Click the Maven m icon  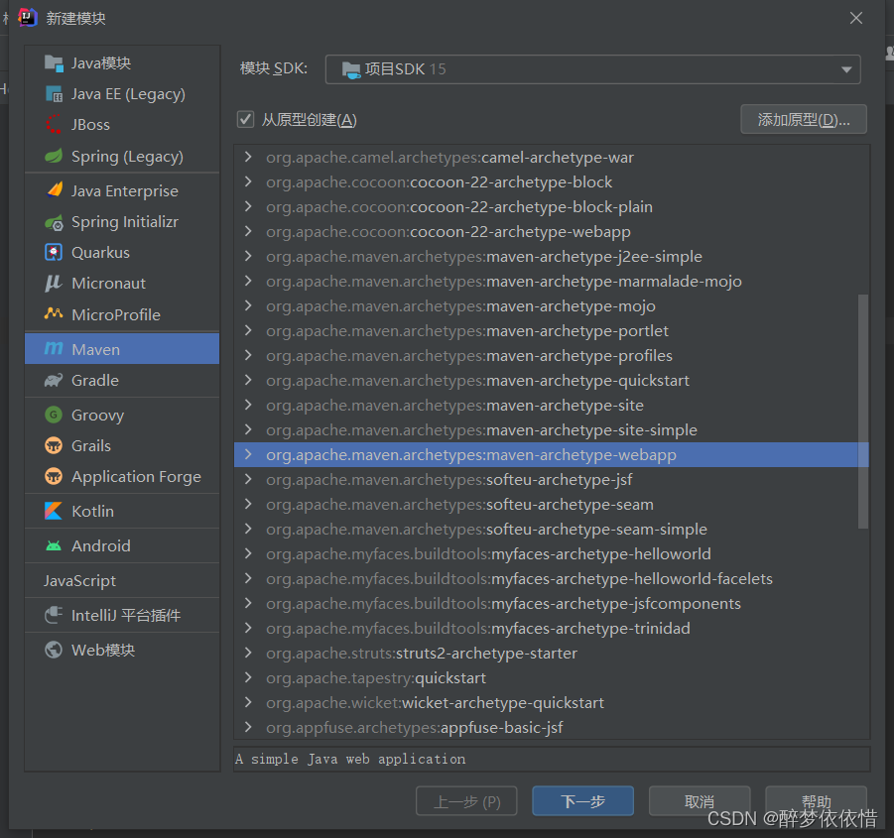[x=54, y=349]
